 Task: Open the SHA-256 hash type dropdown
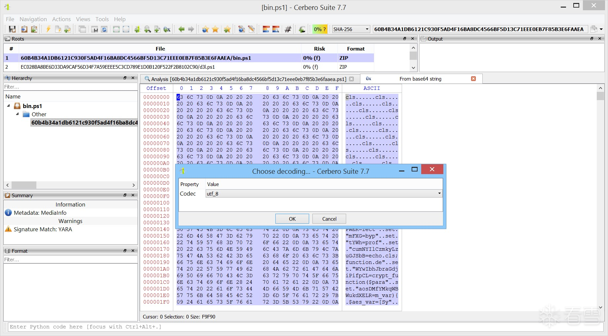[x=351, y=29]
